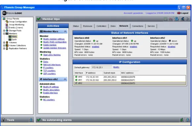Expand the Replication Partners tree node
Viewport: 192px width, 126px height.
4,48
